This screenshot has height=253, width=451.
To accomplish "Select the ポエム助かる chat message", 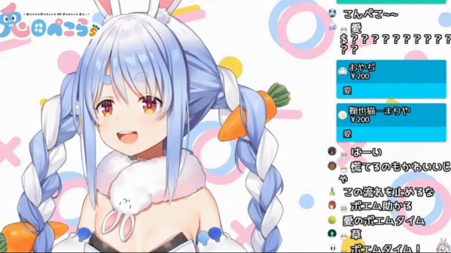I will [381, 206].
